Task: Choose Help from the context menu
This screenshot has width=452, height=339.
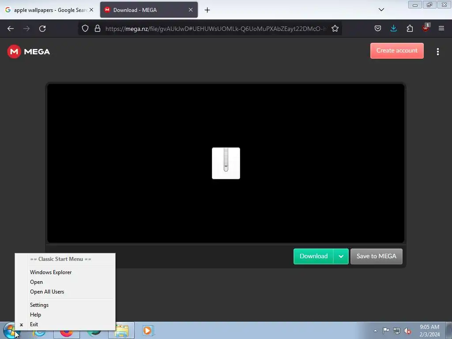Action: click(x=65, y=315)
